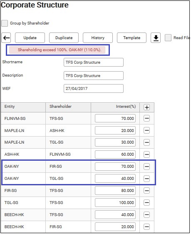
Task: Remove the OAK-NY FIR-SG row
Action: click(x=147, y=167)
